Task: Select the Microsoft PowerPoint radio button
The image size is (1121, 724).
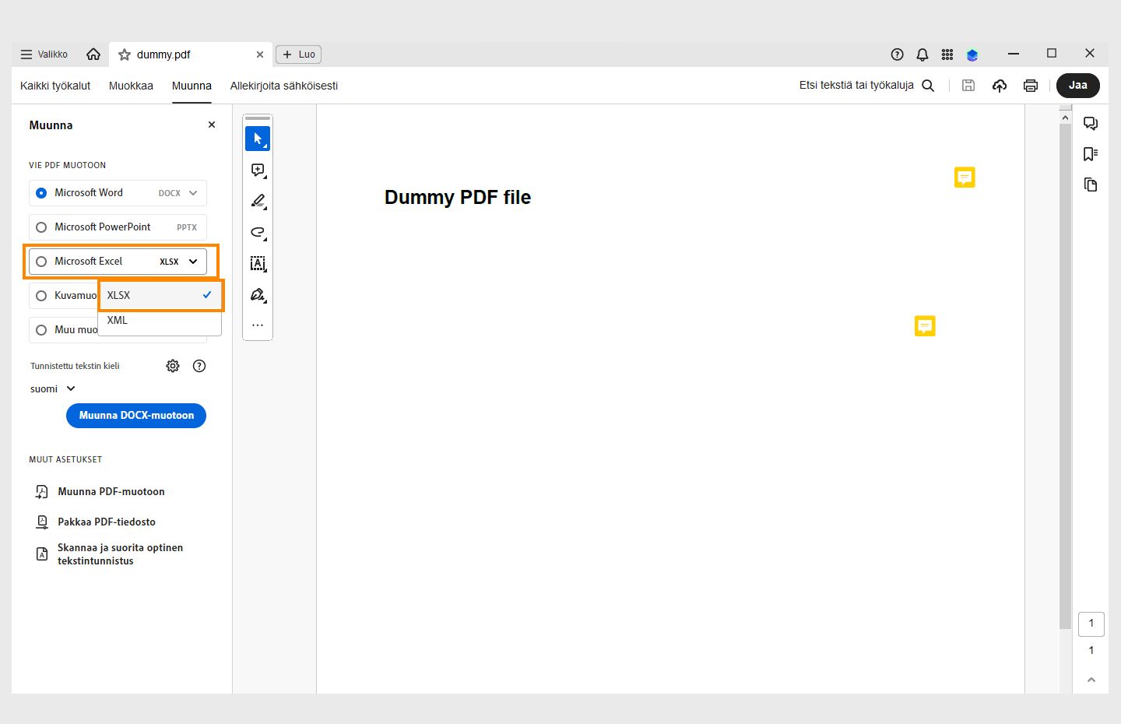Action: tap(41, 227)
